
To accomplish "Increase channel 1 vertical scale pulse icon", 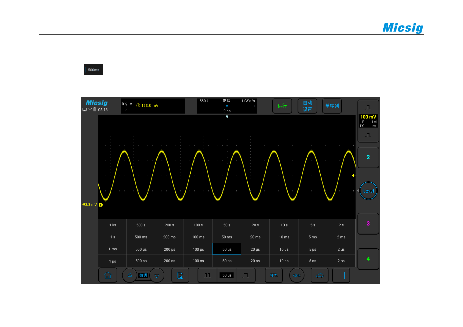I will pos(368,107).
